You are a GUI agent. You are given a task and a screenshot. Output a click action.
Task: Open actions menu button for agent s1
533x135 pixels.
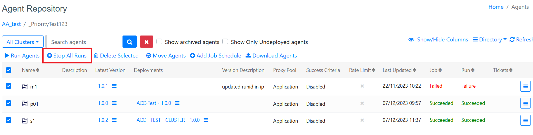tap(525, 120)
